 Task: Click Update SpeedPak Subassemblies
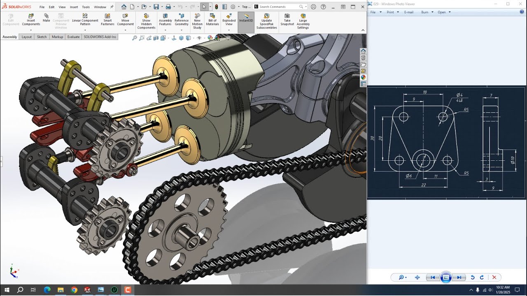click(x=266, y=21)
